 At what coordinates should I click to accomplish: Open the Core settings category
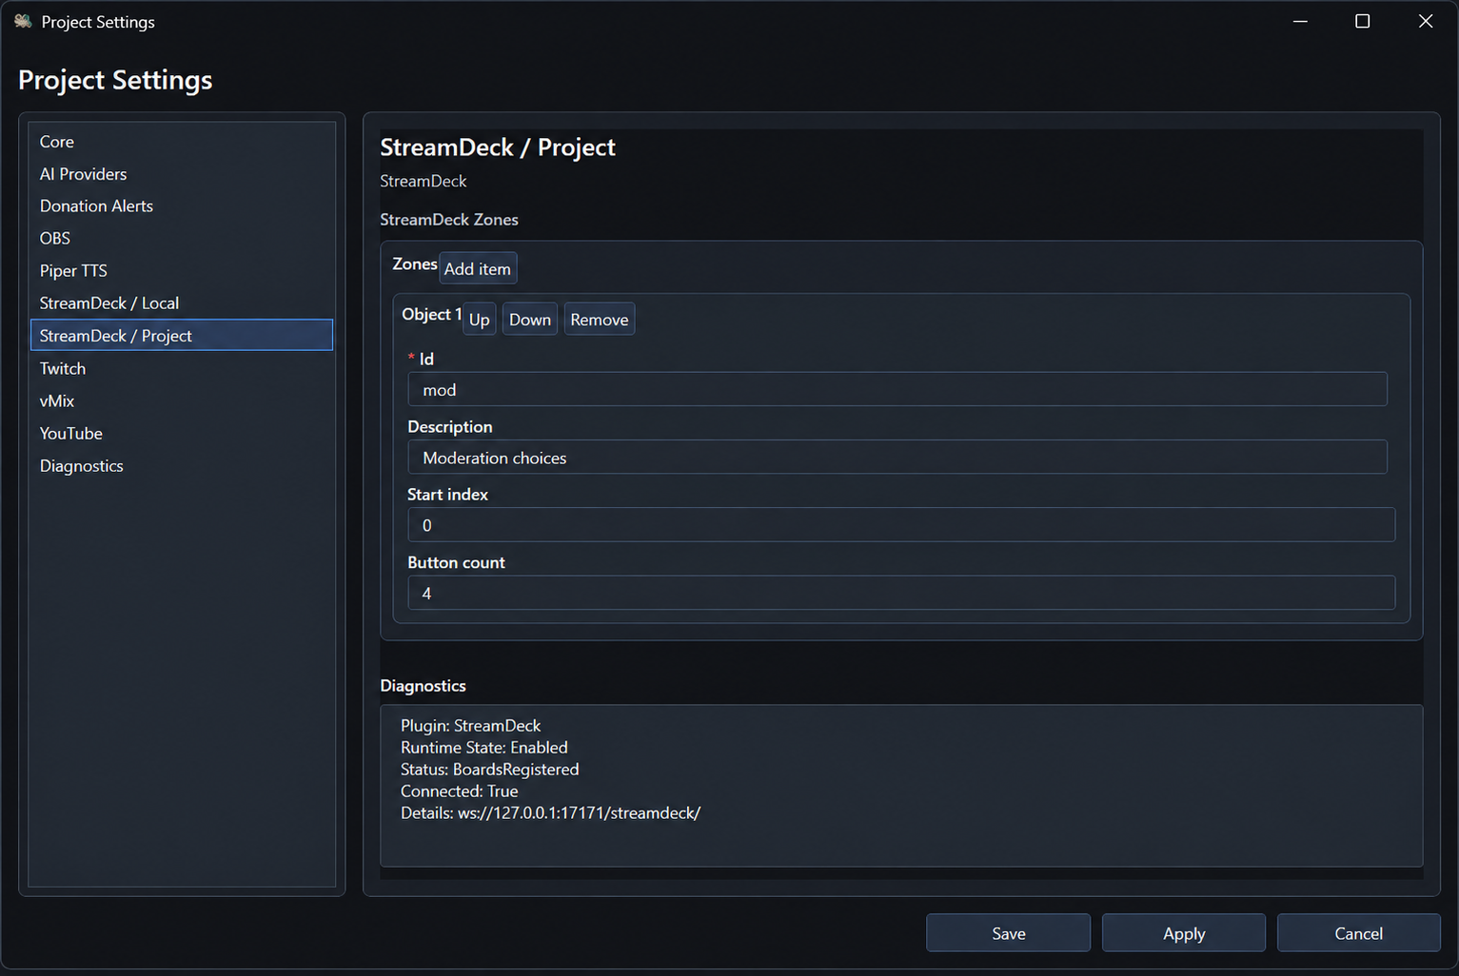pos(182,142)
